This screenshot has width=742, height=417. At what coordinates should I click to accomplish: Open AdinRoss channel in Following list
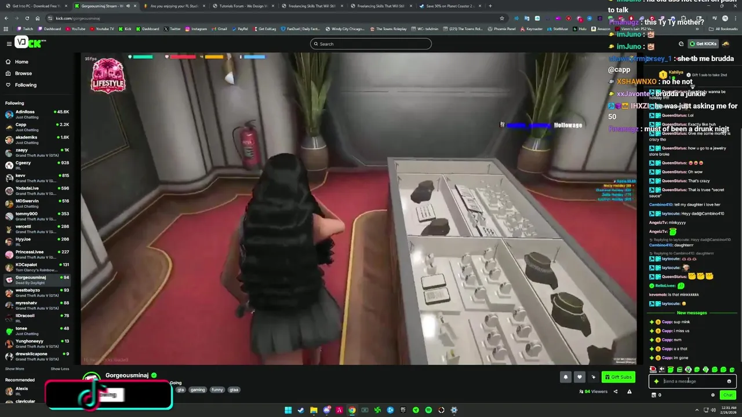(37, 114)
